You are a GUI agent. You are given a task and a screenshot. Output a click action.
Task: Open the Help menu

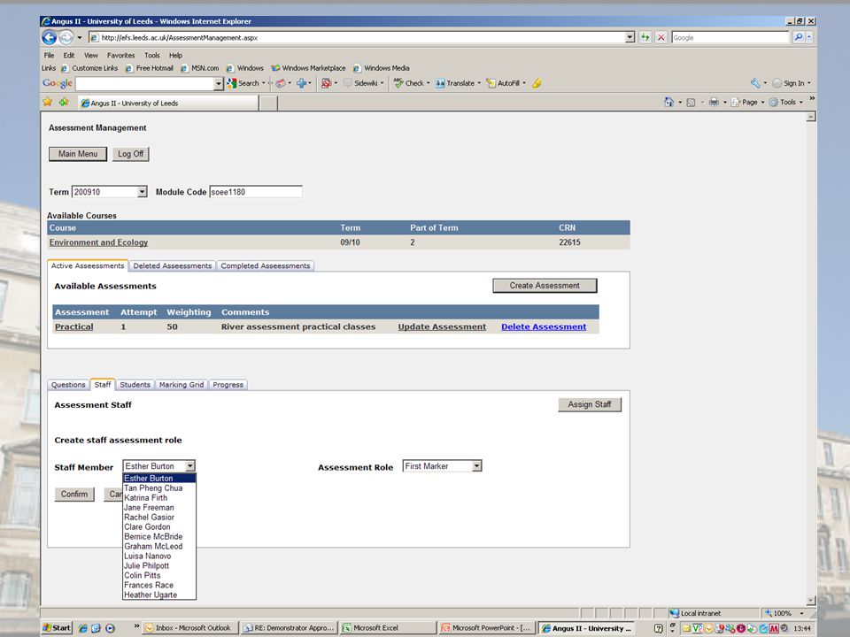(175, 55)
